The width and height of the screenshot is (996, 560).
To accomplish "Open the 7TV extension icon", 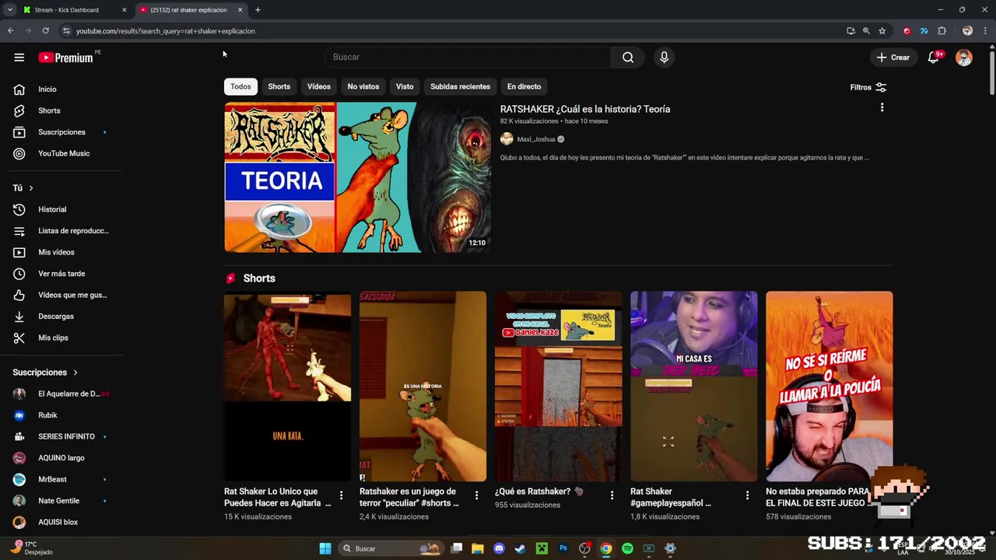I will tap(924, 31).
